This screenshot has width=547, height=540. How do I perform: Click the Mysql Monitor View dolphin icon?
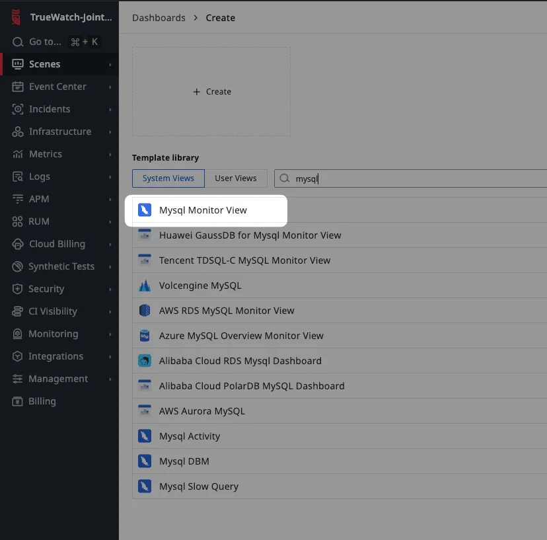tap(145, 210)
